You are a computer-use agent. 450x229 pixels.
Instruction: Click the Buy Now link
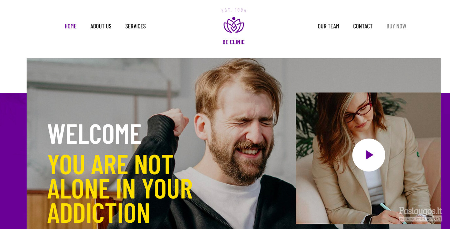tap(396, 26)
